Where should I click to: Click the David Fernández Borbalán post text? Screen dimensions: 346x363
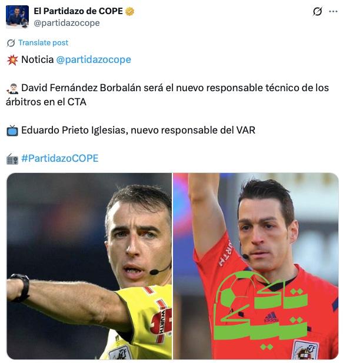tap(168, 95)
